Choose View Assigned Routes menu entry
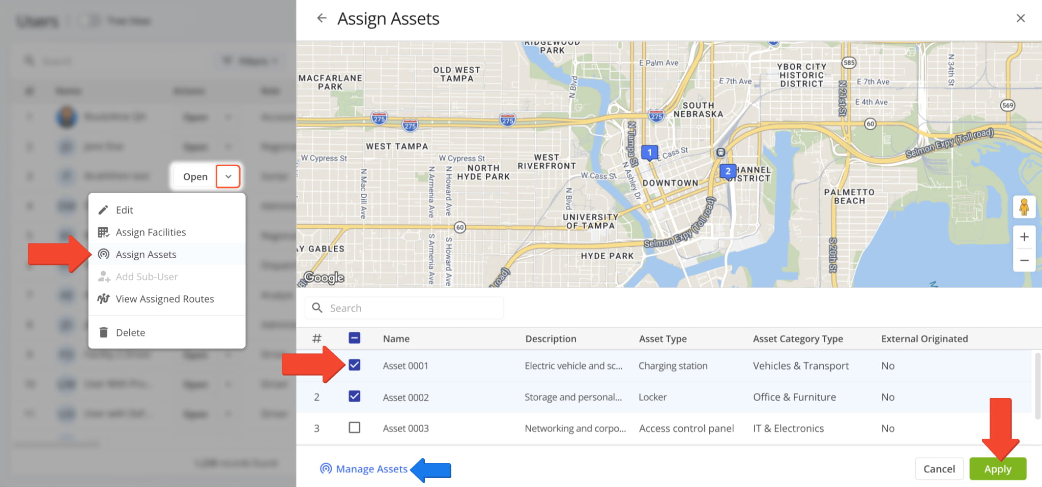This screenshot has height=487, width=1042. [167, 299]
